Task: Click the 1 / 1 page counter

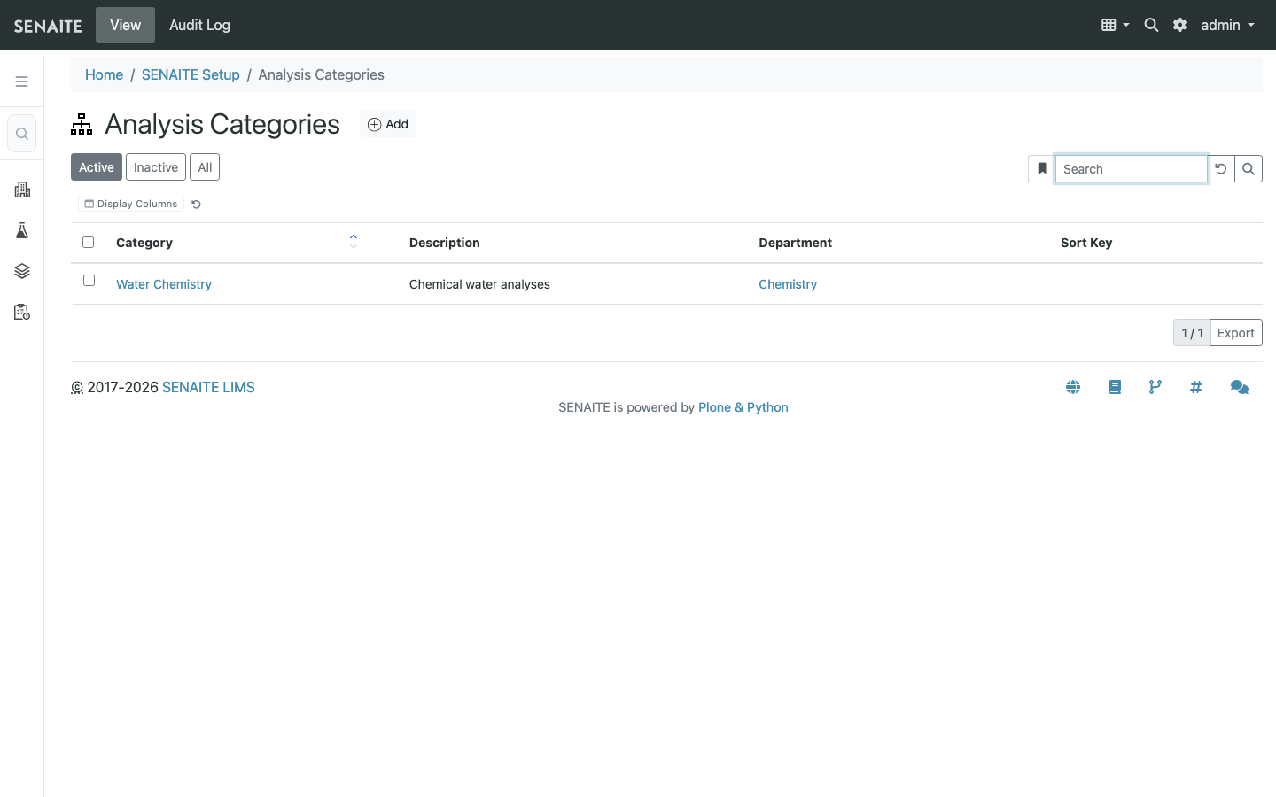Action: coord(1192,333)
